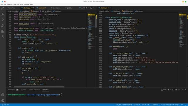Open the Terminal menu
188x106 pixels.
pos(26,5)
